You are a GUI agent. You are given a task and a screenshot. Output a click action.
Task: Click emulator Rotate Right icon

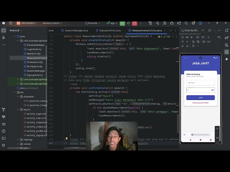click(x=203, y=37)
